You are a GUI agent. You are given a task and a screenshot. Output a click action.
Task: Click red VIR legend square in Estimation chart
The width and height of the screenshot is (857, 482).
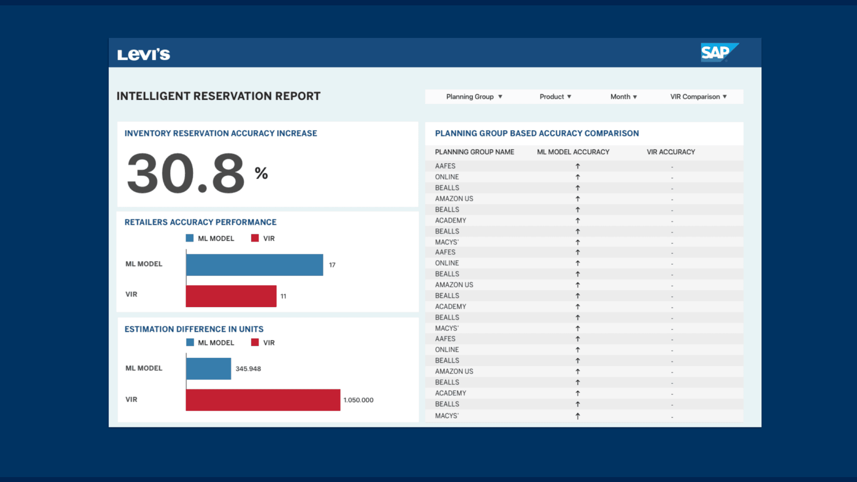tap(255, 342)
